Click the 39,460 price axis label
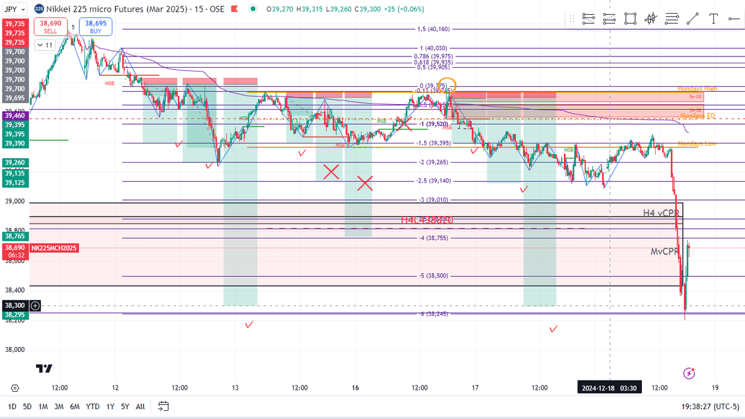The height and width of the screenshot is (419, 745). (x=14, y=115)
